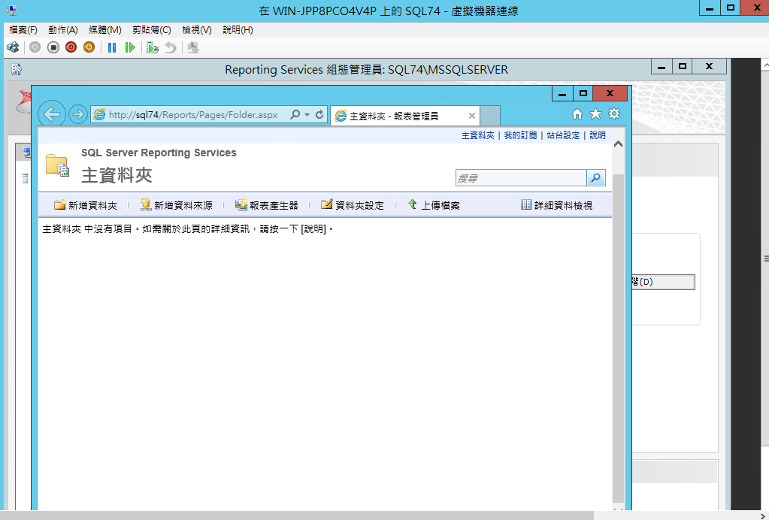Turn off the VM with the black stop icon
Image resolution: width=769 pixels, height=520 pixels.
point(53,47)
